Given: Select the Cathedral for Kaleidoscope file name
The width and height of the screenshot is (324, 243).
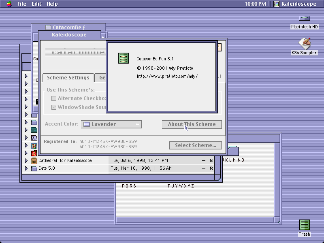Looking at the screenshot, I should click(x=65, y=160).
